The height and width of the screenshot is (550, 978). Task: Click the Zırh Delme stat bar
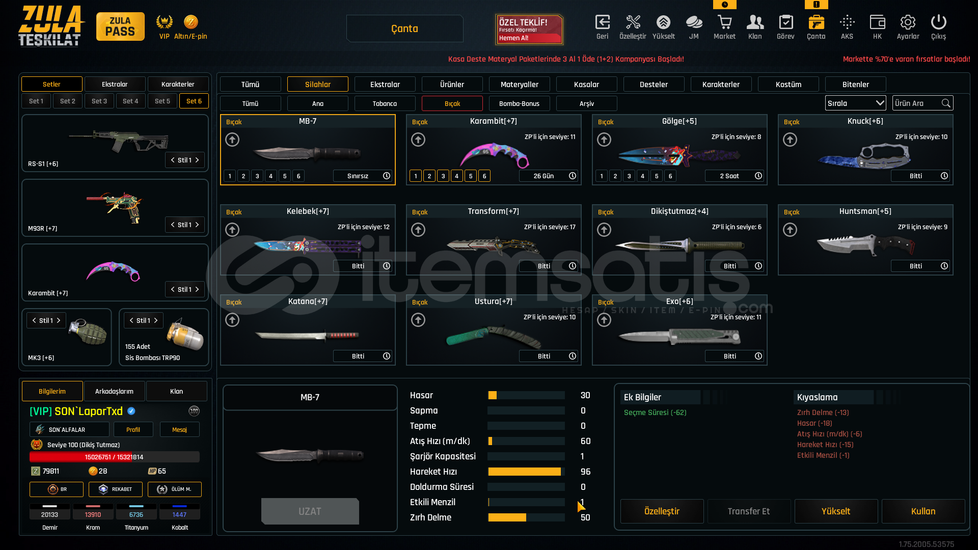point(526,517)
